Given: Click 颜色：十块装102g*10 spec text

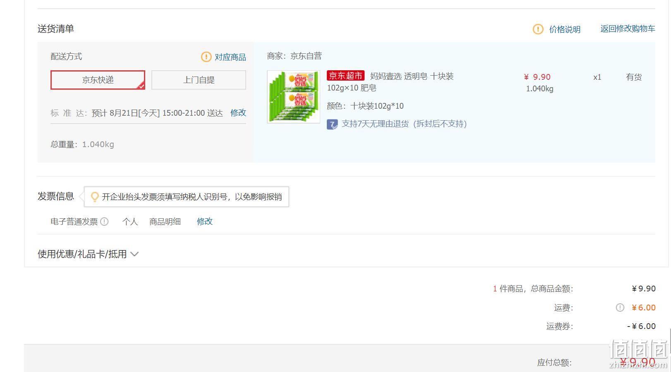Looking at the screenshot, I should [x=365, y=106].
